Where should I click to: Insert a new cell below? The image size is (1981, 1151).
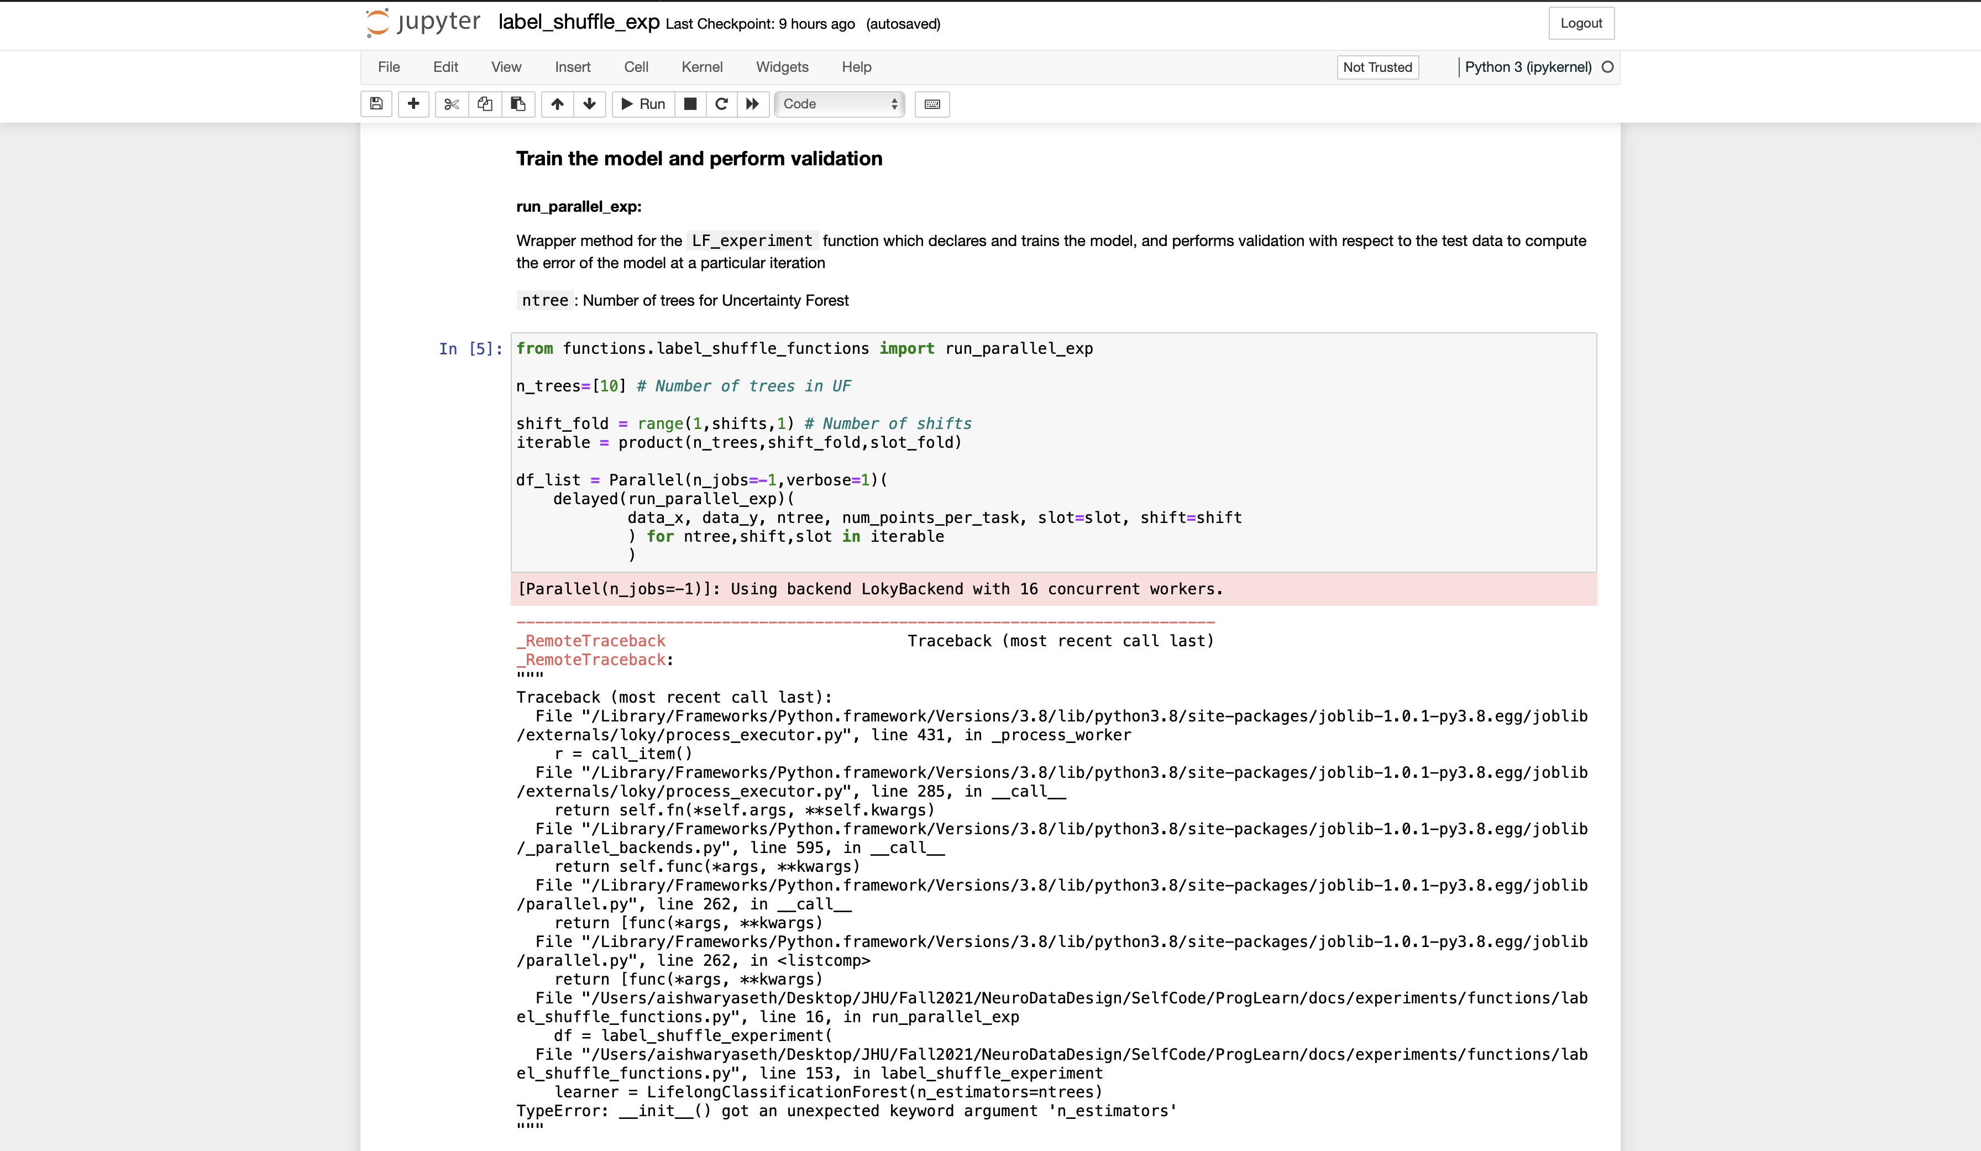pos(413,104)
